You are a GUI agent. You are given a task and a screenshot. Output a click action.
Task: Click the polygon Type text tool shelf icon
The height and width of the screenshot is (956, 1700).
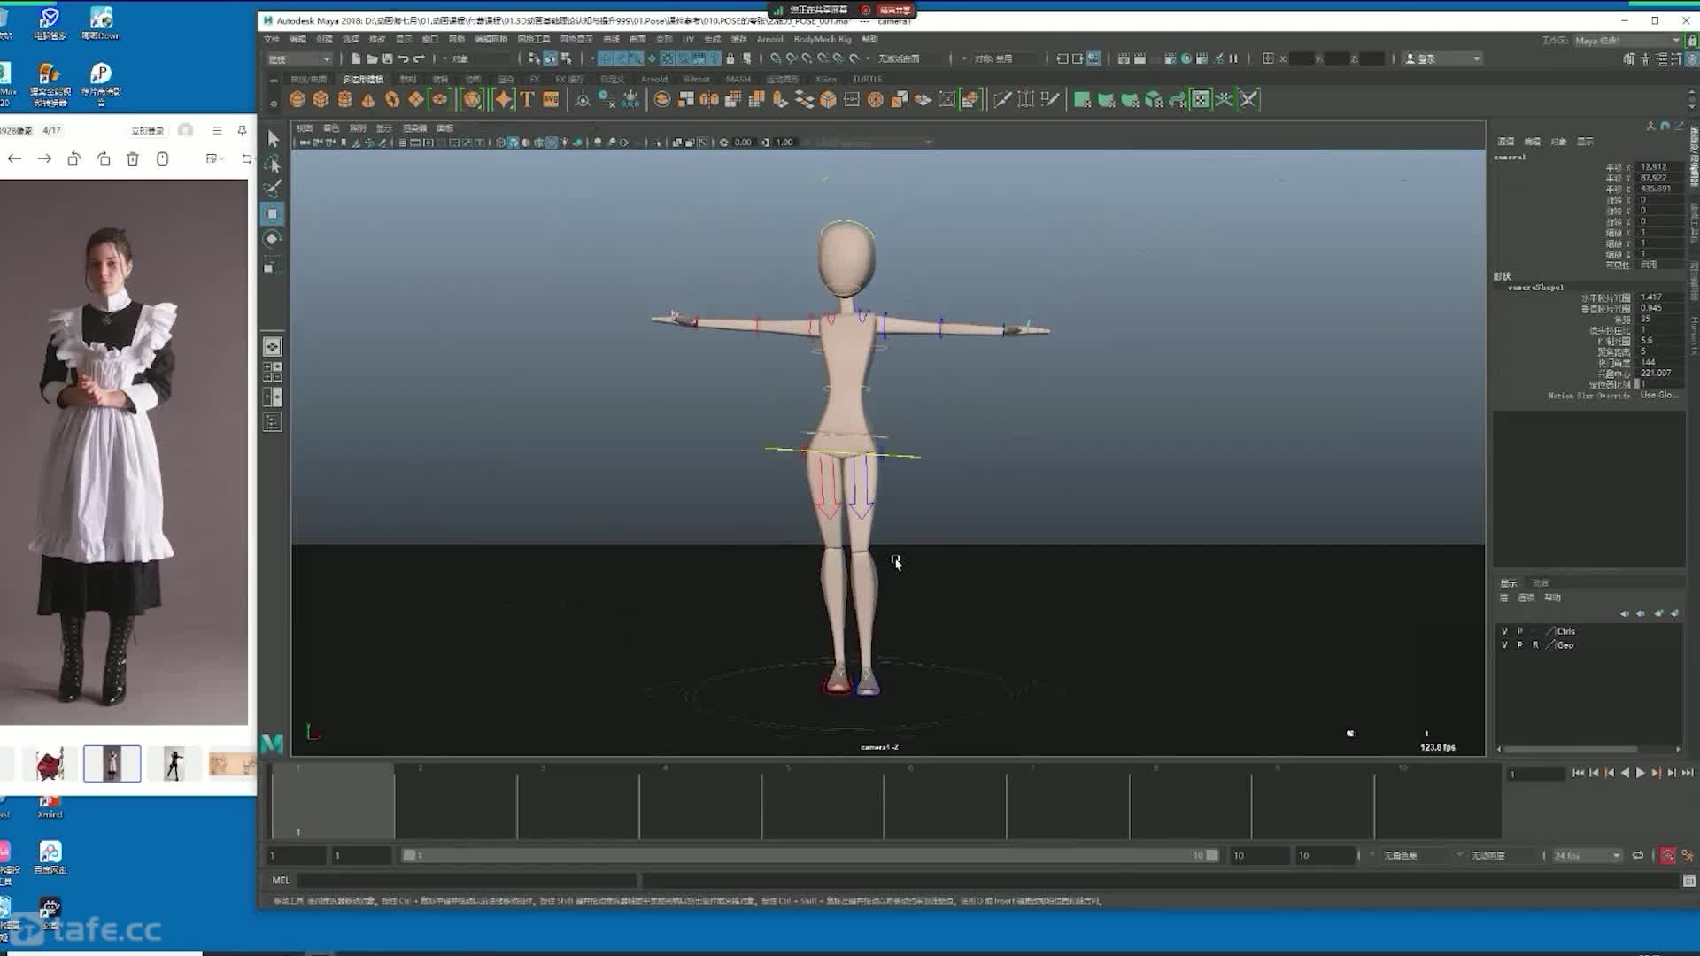coord(527,99)
